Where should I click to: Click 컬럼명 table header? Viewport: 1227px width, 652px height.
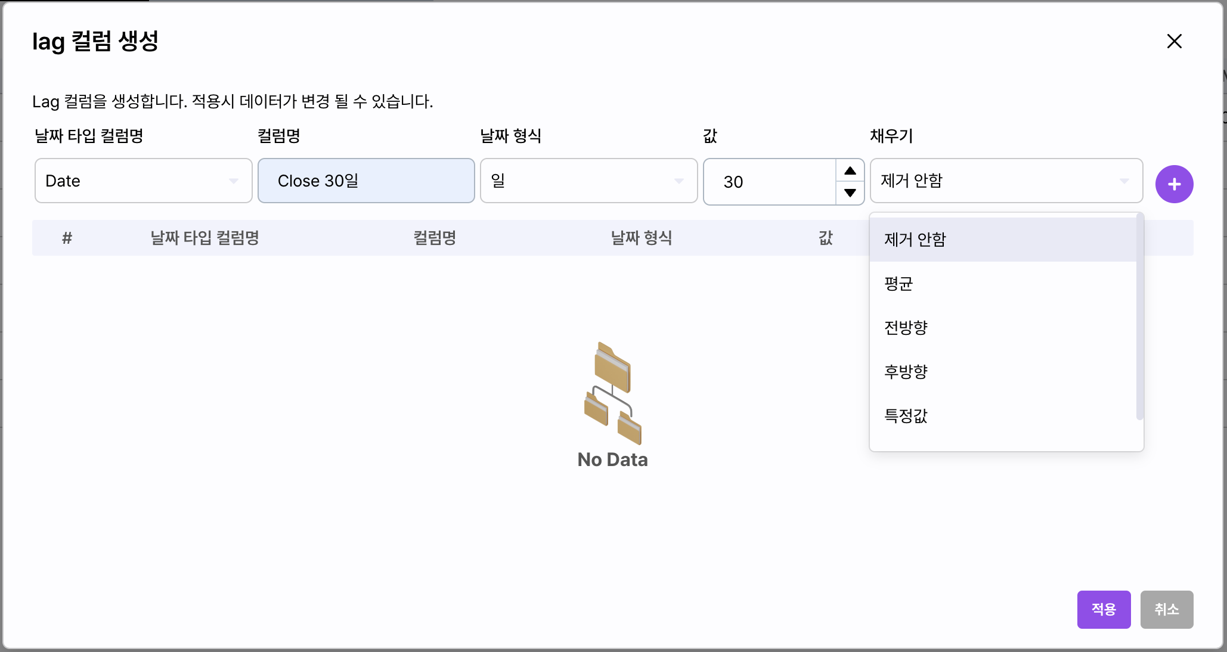pos(435,238)
